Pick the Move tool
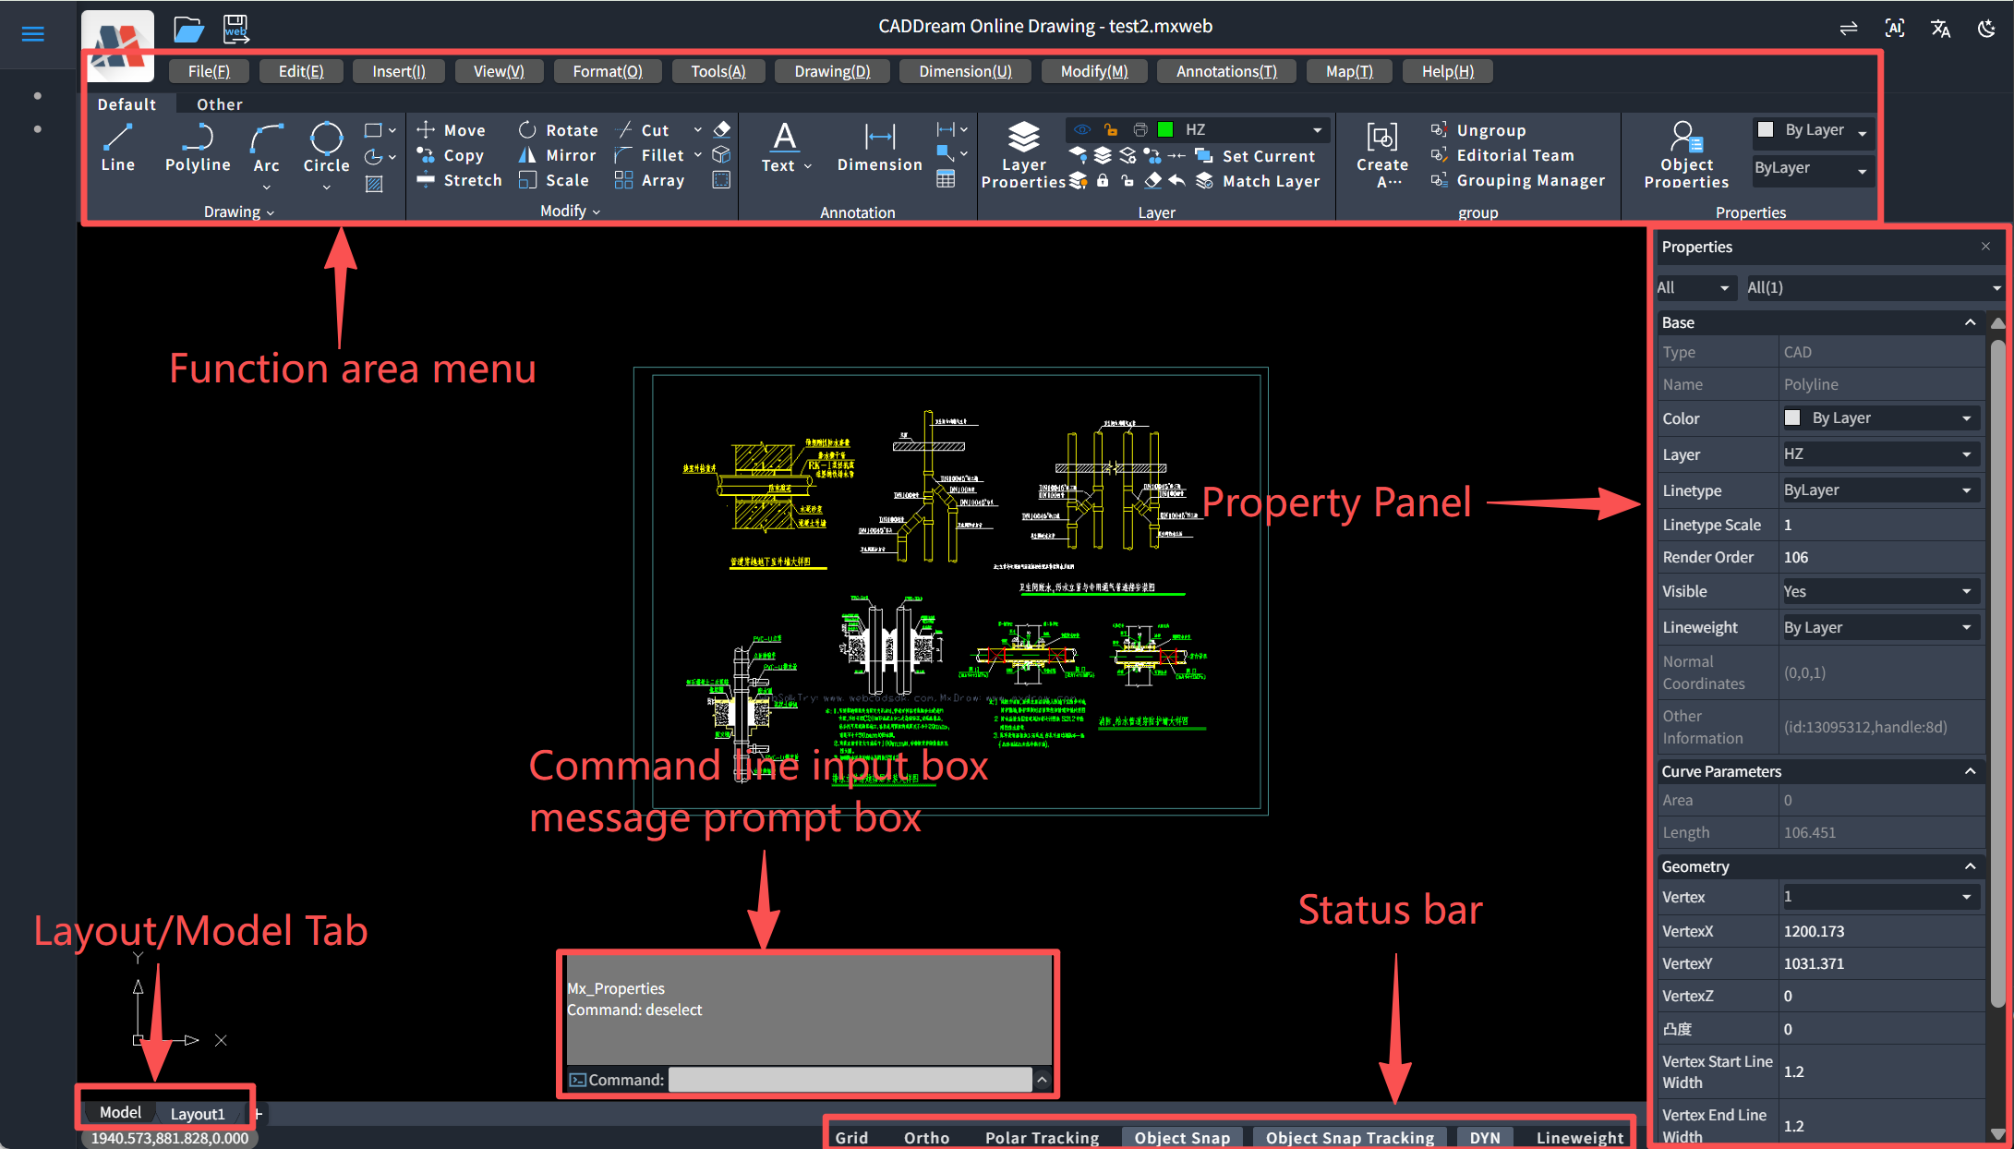 [x=451, y=130]
